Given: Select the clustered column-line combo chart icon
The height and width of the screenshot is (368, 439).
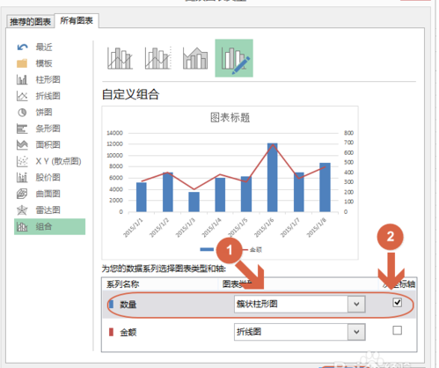Looking at the screenshot, I should tap(120, 58).
